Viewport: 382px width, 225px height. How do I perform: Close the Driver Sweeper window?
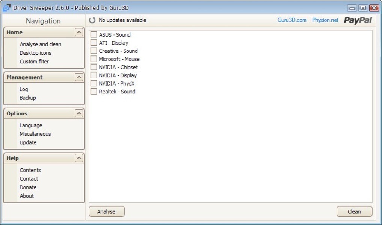pos(374,8)
